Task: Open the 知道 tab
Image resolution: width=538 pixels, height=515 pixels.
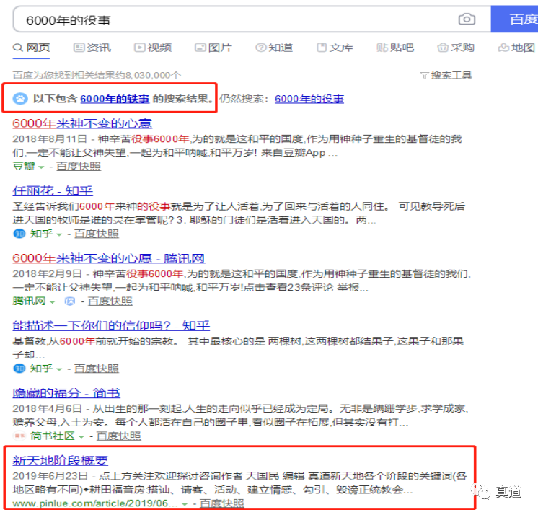Action: (x=274, y=48)
